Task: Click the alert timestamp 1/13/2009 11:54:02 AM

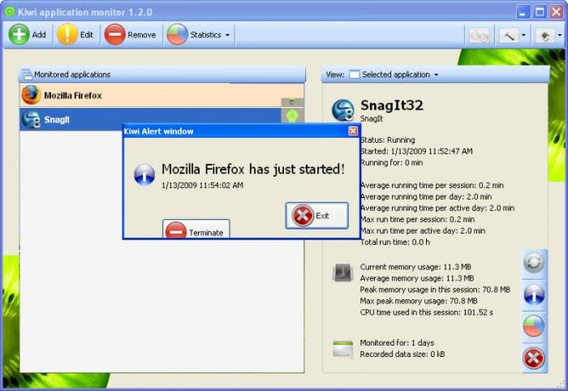Action: 202,185
